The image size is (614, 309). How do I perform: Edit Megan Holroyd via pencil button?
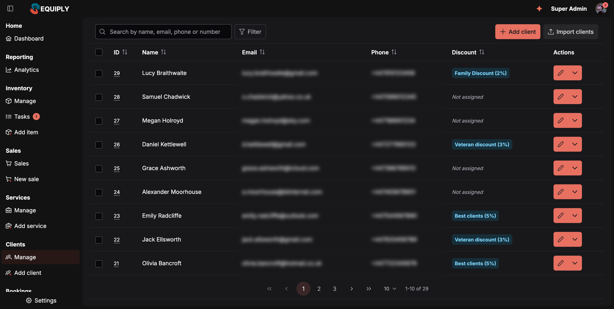click(560, 120)
